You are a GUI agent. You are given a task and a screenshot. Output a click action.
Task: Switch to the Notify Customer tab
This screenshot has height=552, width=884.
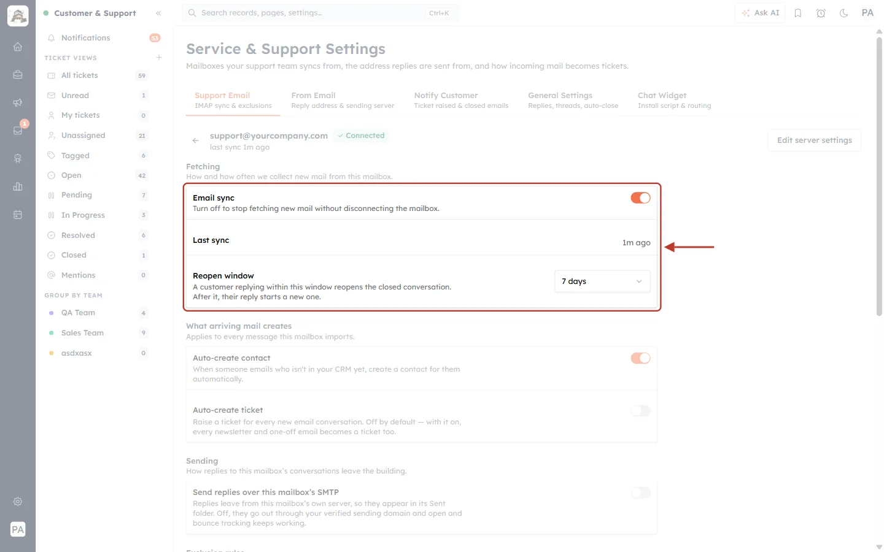[461, 100]
